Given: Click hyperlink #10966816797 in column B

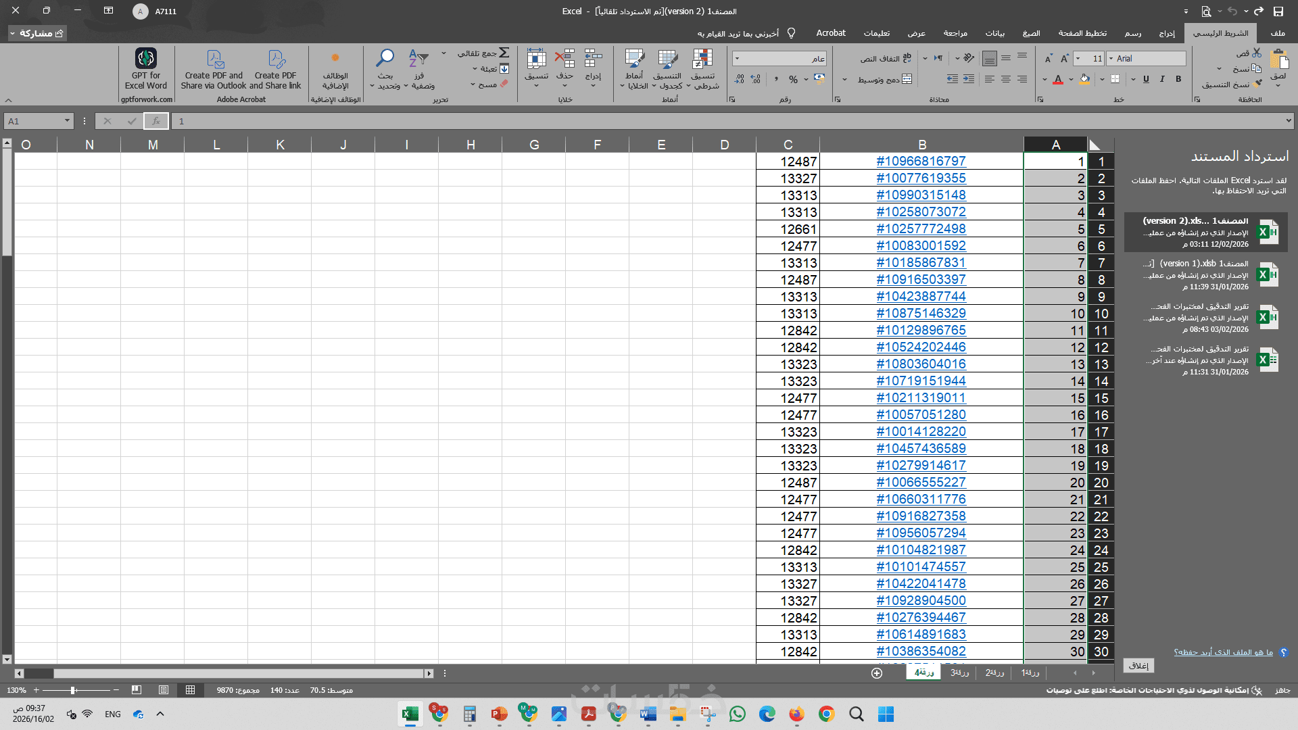Looking at the screenshot, I should pyautogui.click(x=921, y=162).
